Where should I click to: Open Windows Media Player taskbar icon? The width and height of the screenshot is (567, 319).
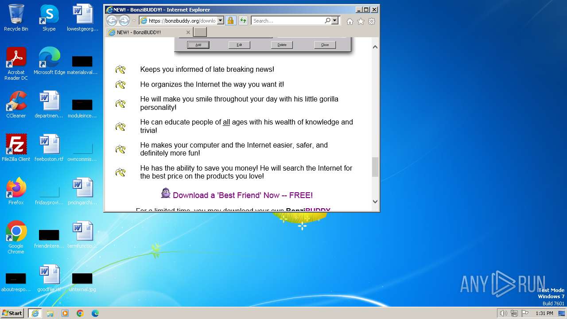(65, 313)
